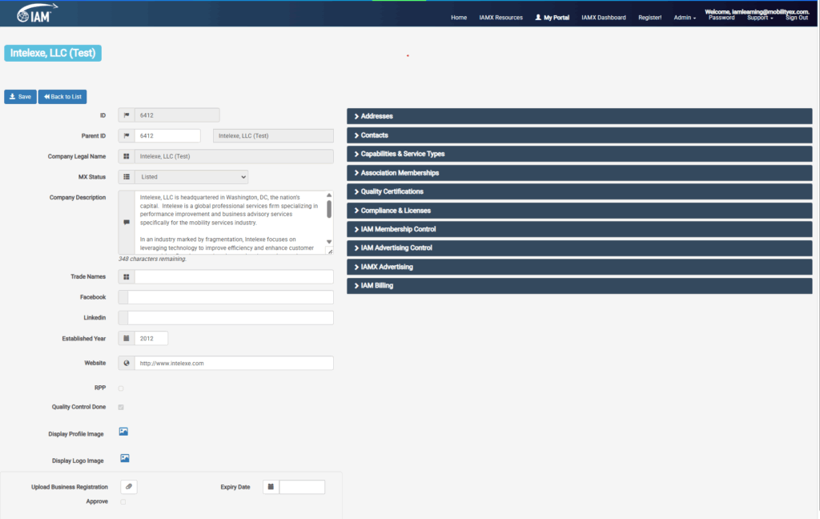Image resolution: width=820 pixels, height=519 pixels.
Task: Expand the Addresses section
Action: point(580,116)
